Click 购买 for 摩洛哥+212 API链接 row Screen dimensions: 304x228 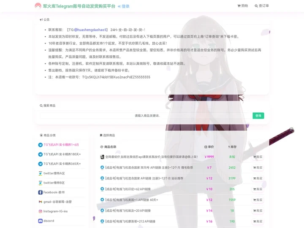[x=258, y=221]
